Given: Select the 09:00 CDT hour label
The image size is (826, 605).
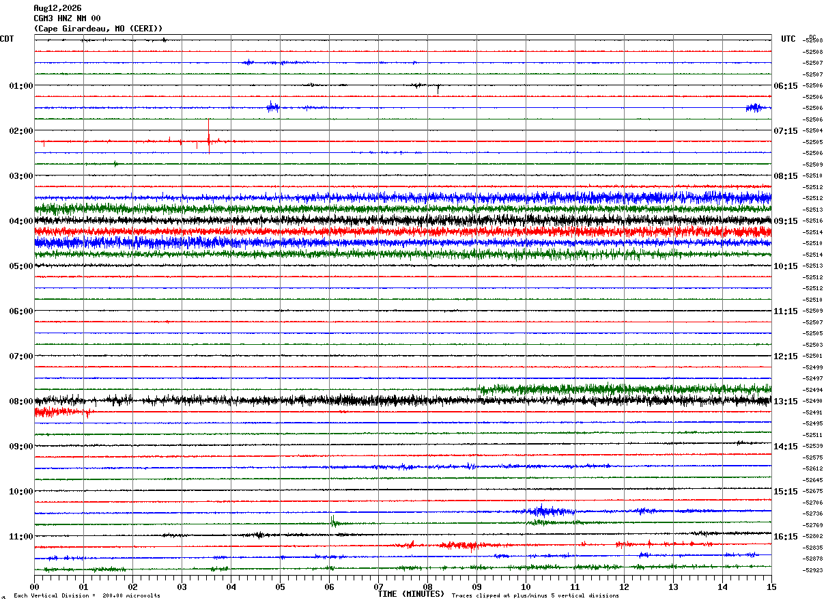Looking at the screenshot, I should point(21,446).
